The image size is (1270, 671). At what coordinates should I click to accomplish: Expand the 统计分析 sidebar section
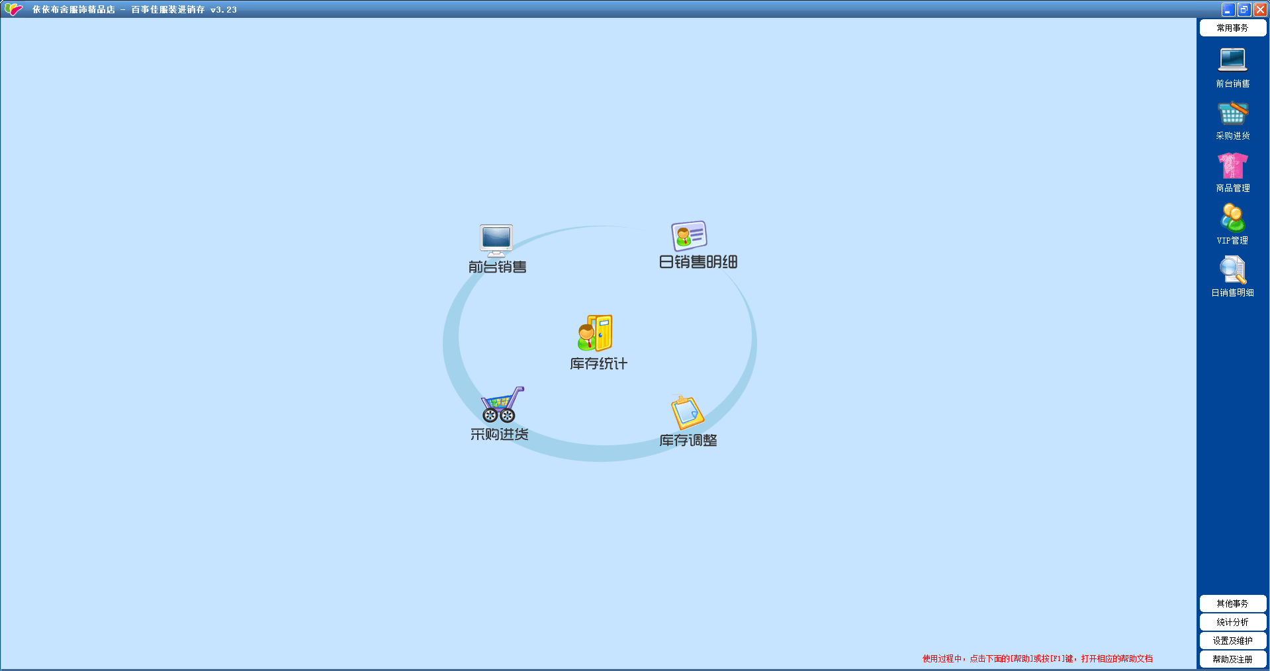tap(1232, 622)
